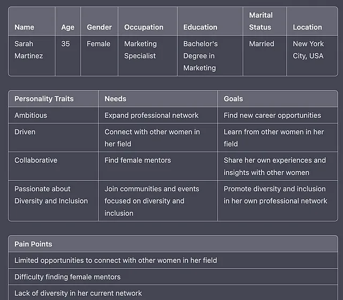Select Lack of diversity in network row
Image resolution: width=343 pixels, height=300 pixels.
173,293
